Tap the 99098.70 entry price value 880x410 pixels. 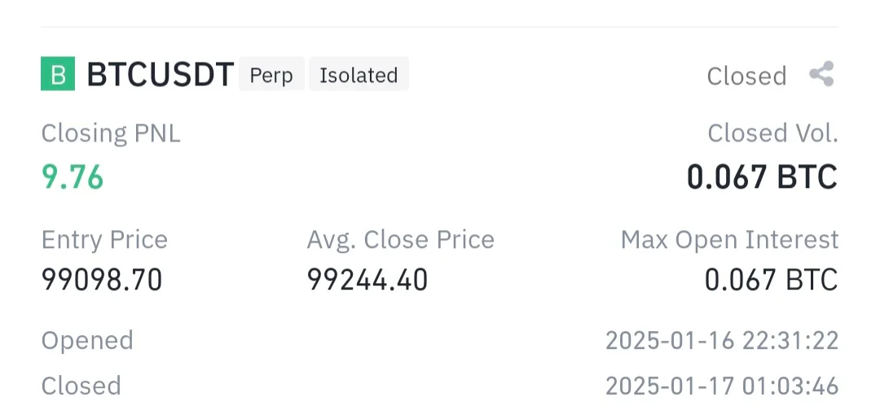(102, 280)
